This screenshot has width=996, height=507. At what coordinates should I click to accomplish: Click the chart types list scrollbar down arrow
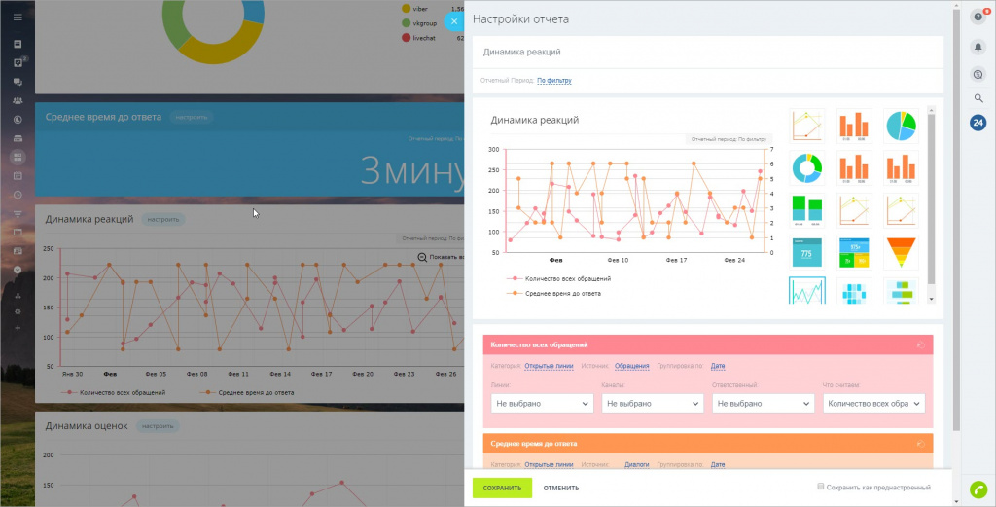tap(931, 299)
